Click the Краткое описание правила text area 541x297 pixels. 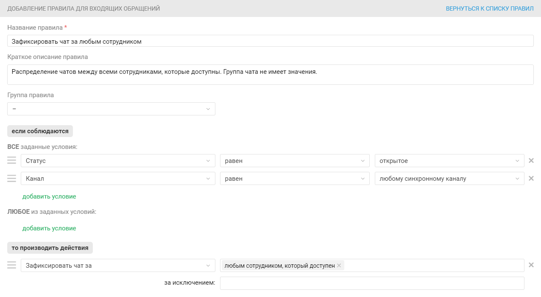tap(270, 75)
